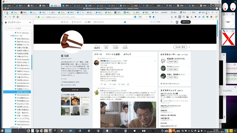Screen dimensions: 237x133
Task: Follow the first recommended user
Action: (173, 62)
